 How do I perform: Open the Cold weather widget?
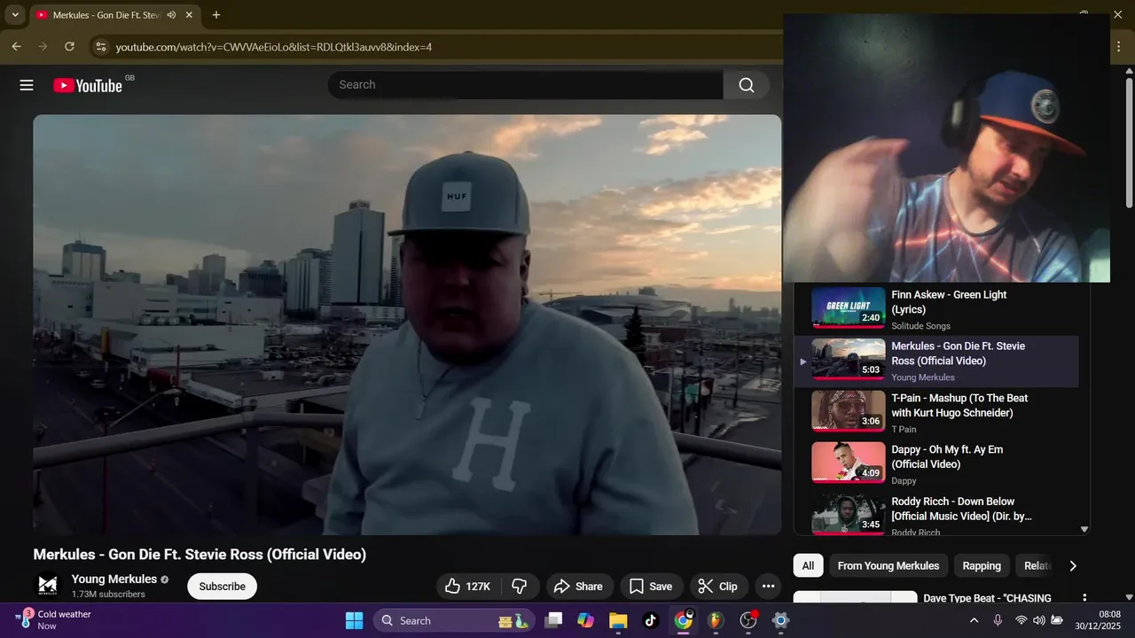55,620
